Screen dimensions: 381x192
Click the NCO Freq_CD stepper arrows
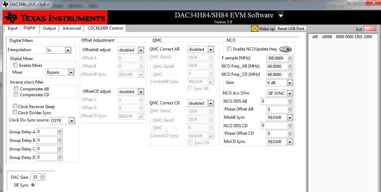[290, 75]
